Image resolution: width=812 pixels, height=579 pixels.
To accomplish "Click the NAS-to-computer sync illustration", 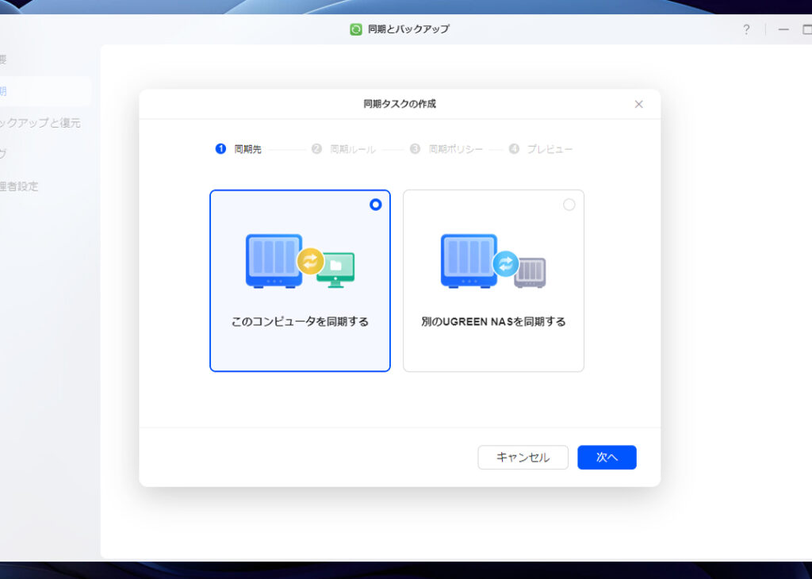I will click(x=300, y=261).
